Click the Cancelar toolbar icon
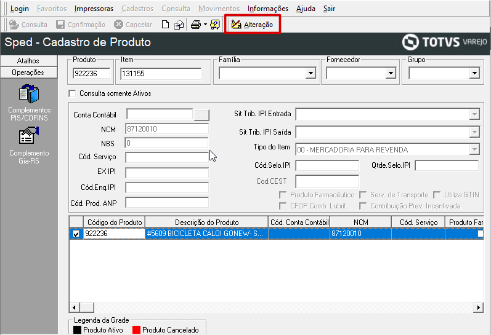Viewport: 491px width, 335px height. (118, 24)
